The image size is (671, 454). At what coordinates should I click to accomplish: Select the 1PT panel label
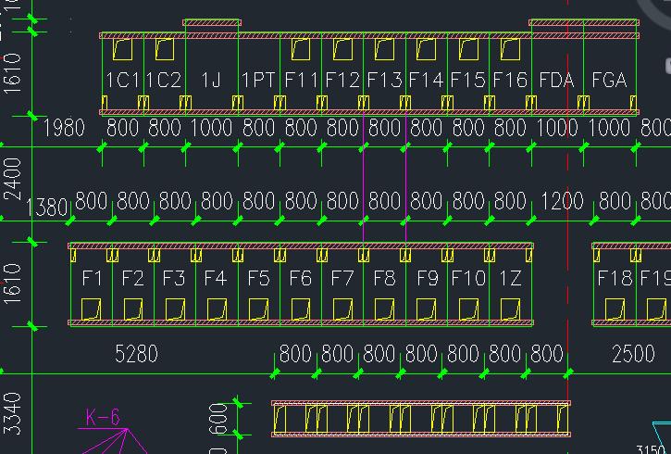258,81
